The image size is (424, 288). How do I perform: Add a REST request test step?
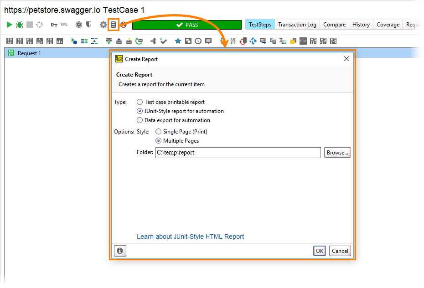coord(19,41)
